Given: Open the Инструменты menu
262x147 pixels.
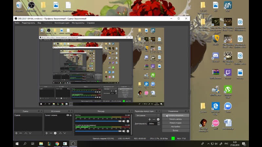Looking at the screenshot, I should (78, 23).
